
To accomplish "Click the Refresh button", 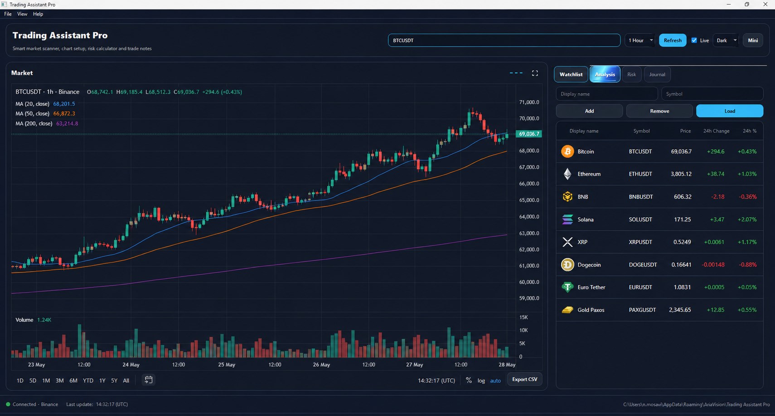I will tap(673, 40).
